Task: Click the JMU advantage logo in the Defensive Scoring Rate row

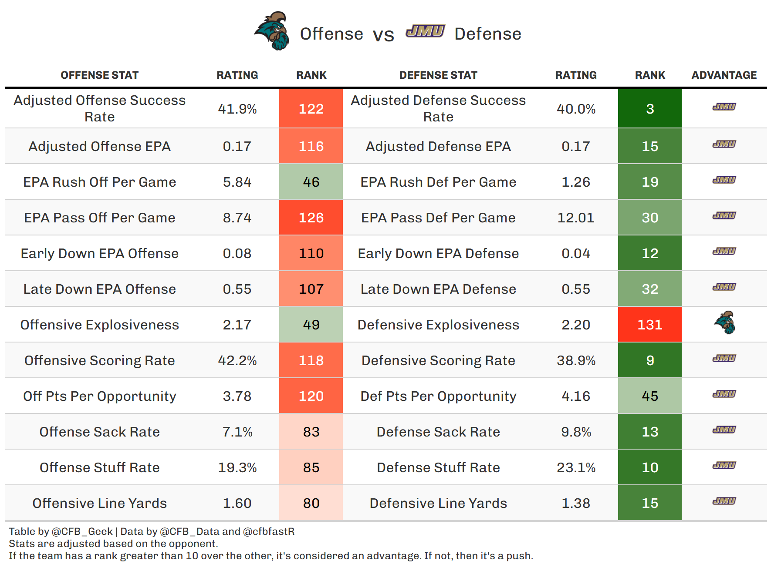Action: 724,358
